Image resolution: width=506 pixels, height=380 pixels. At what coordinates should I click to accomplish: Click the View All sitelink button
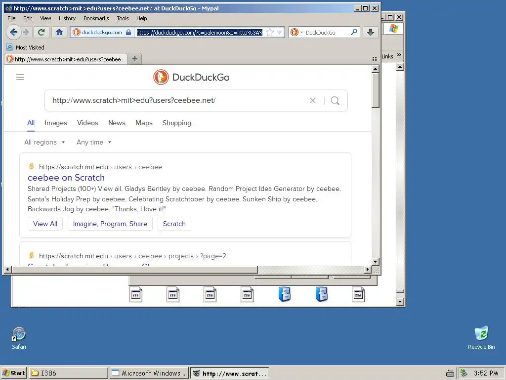point(45,224)
